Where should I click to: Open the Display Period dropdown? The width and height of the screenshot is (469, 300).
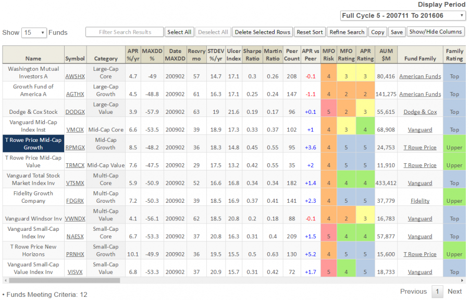pos(402,16)
